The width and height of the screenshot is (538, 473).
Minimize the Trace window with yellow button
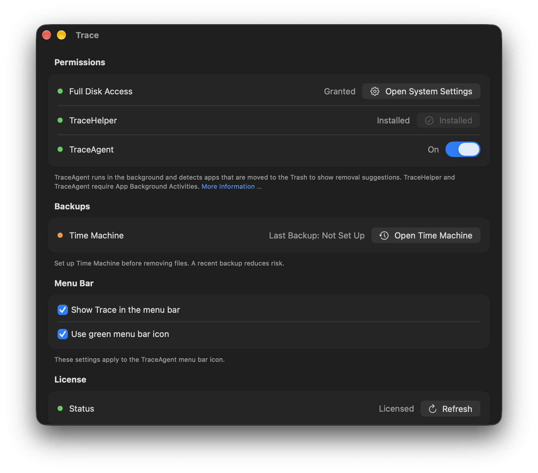(x=61, y=35)
